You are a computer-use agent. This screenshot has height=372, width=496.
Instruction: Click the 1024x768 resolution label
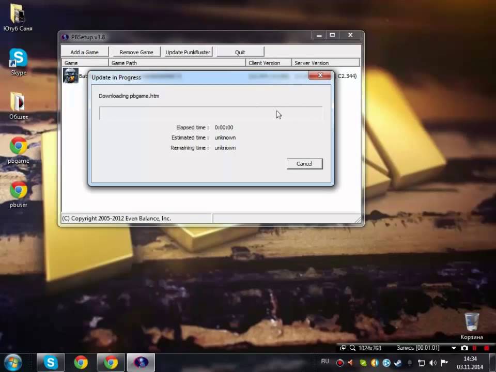pos(370,348)
